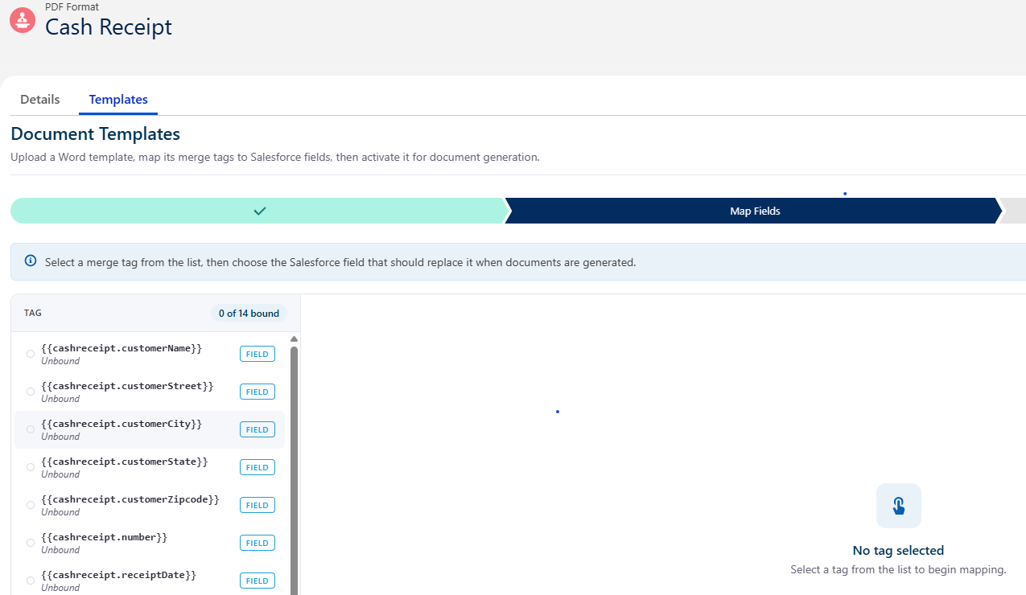The height and width of the screenshot is (595, 1026).
Task: Select the Templates tab
Action: pos(118,100)
